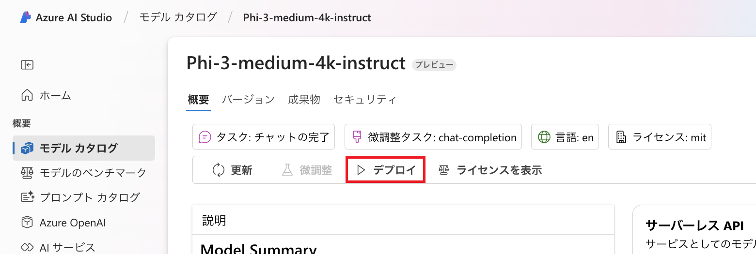Open the AI サービス sidebar icon
The height and width of the screenshot is (254, 756).
click(x=27, y=247)
